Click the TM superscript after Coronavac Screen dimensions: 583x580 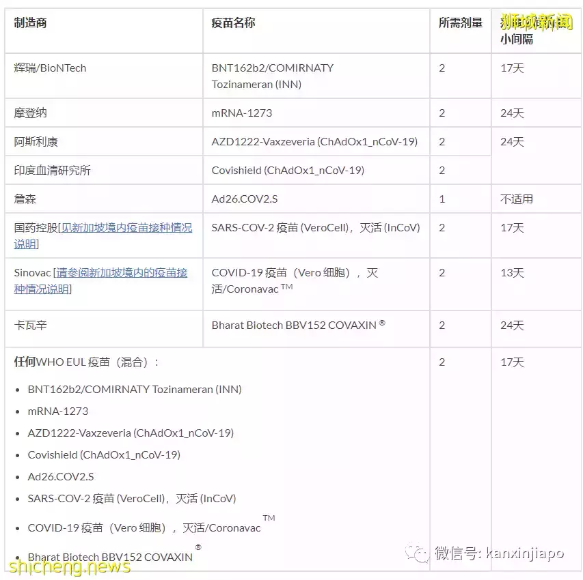pyautogui.click(x=286, y=285)
